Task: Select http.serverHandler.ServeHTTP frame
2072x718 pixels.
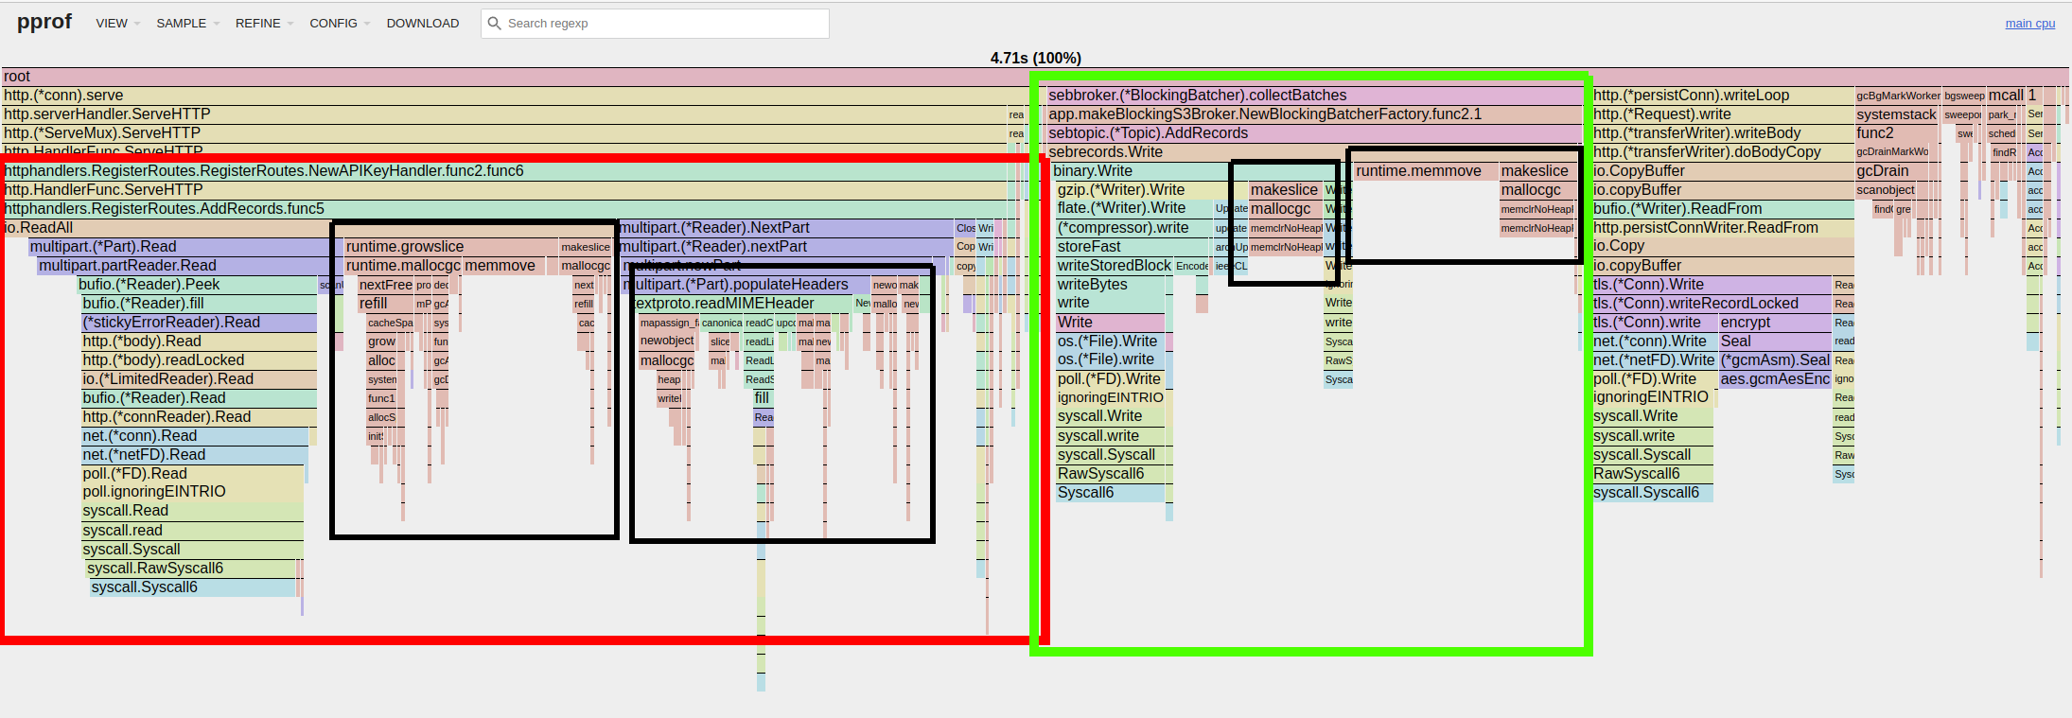Action: point(504,114)
